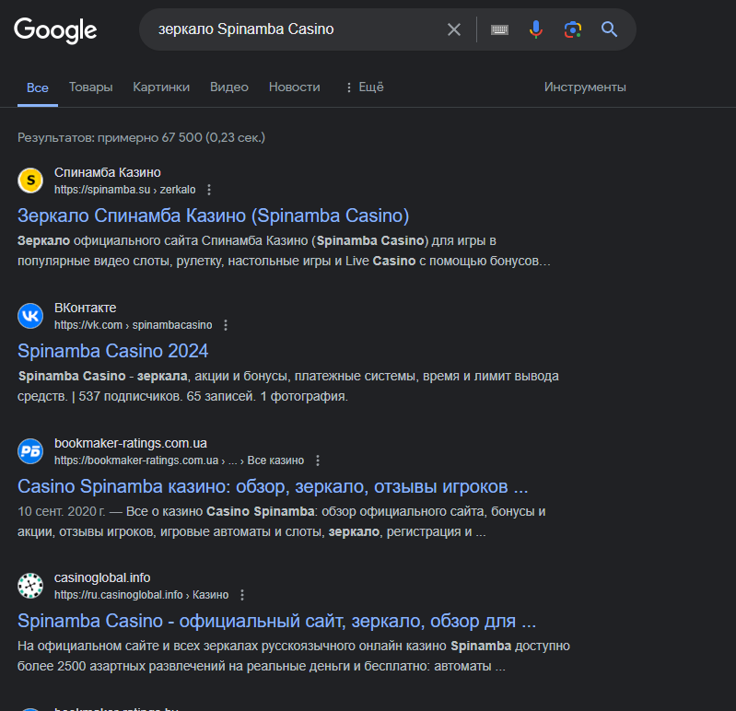Open Casino Spinamba казино обзор result link
The height and width of the screenshot is (711, 736).
pos(273,486)
